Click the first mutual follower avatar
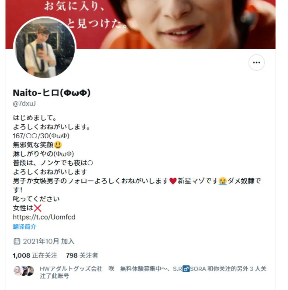The height and width of the screenshot is (290, 288). pyautogui.click(x=18, y=271)
